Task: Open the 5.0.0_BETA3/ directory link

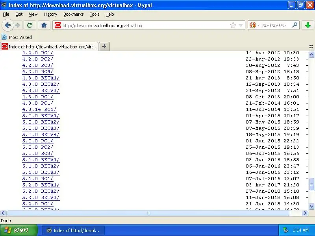Action: coord(41,128)
